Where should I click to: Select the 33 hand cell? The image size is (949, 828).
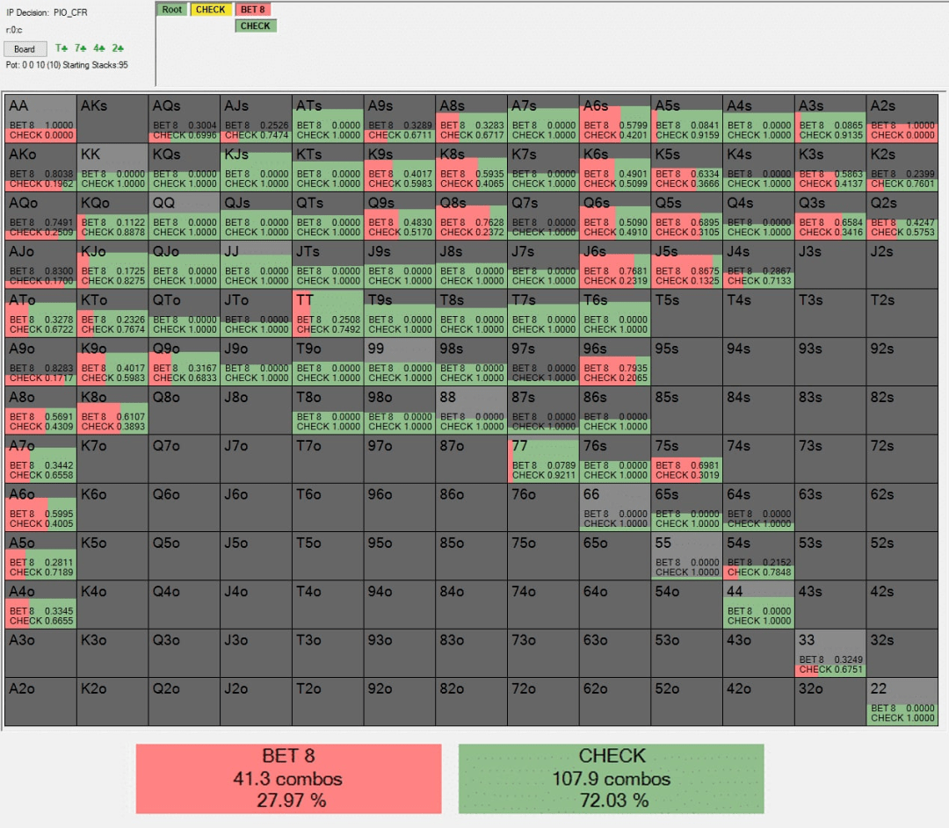pyautogui.click(x=829, y=653)
